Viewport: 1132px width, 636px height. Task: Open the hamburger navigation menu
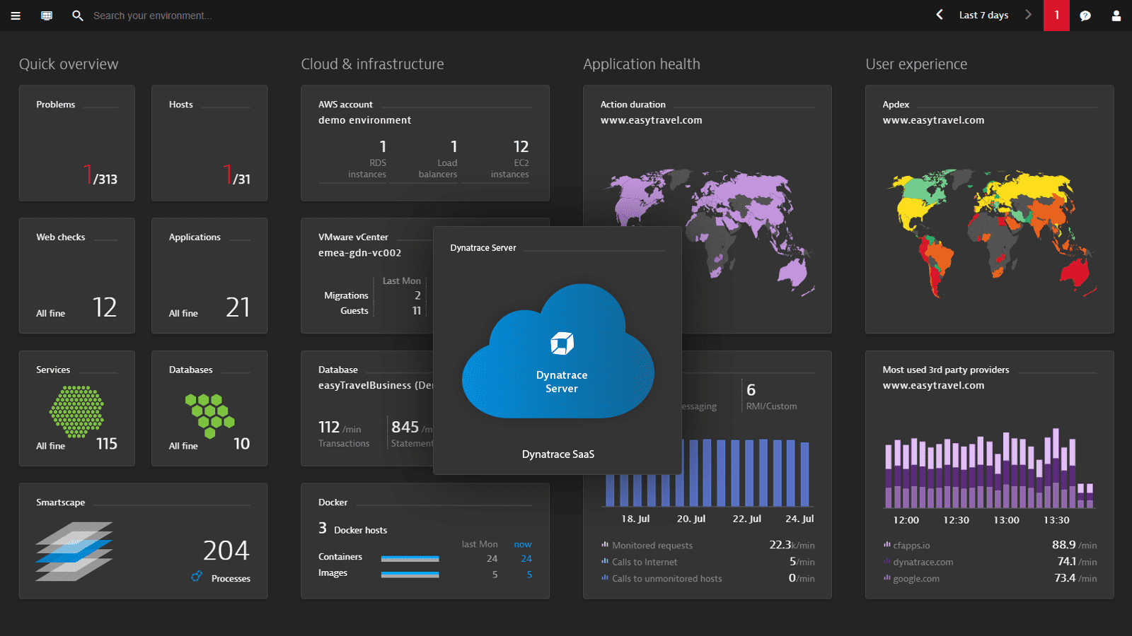[x=16, y=16]
